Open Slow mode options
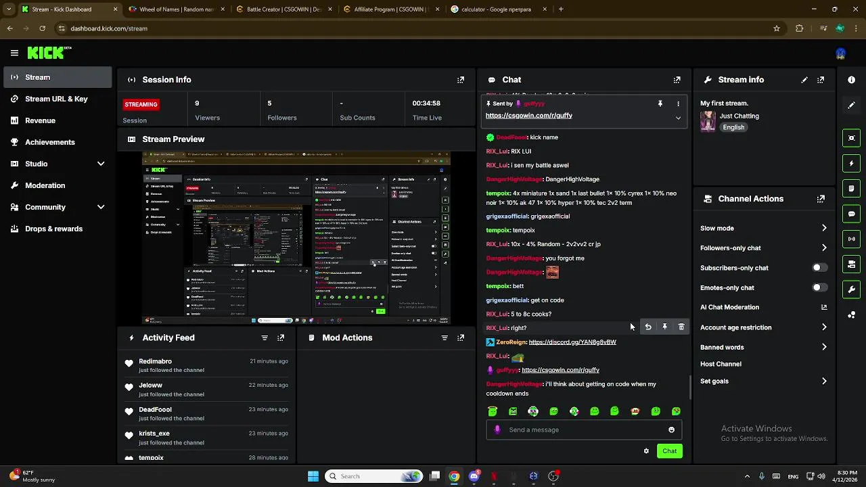Image resolution: width=866 pixels, height=487 pixels. 764,228
